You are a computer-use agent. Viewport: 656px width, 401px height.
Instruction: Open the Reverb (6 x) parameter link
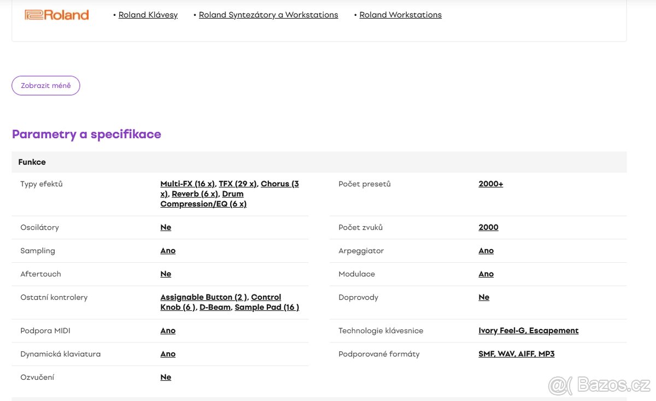(x=195, y=194)
